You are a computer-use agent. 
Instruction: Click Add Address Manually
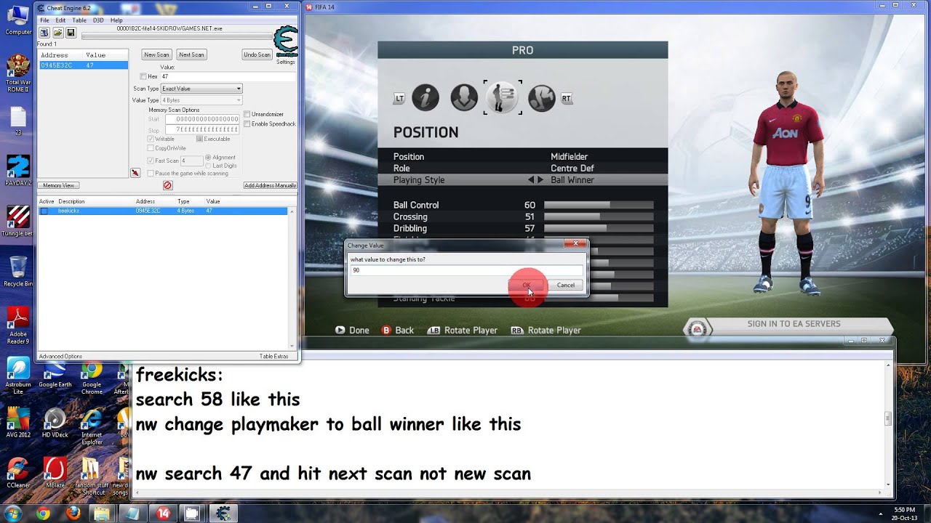270,185
